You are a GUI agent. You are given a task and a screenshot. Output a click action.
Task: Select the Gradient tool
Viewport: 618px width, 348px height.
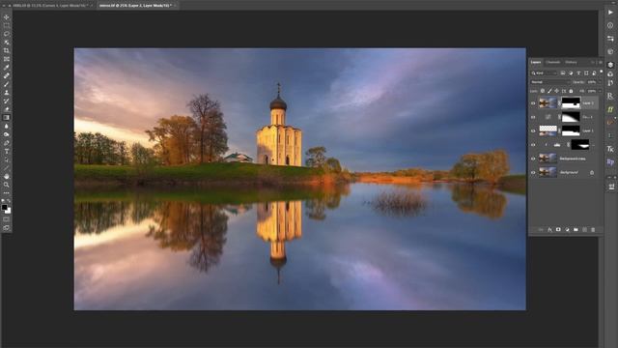(7, 118)
